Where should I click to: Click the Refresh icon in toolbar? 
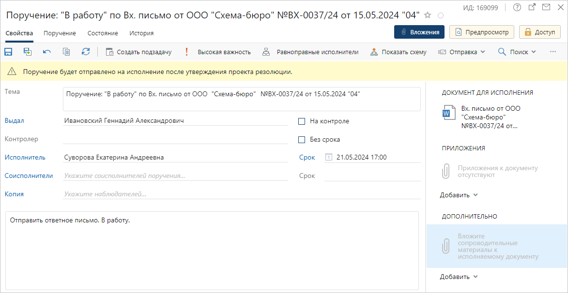86,52
